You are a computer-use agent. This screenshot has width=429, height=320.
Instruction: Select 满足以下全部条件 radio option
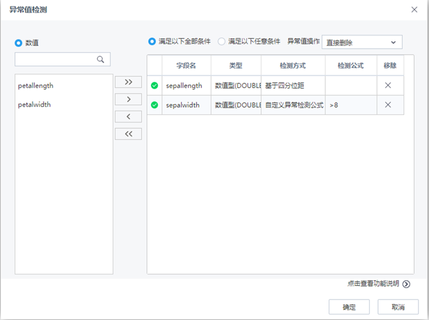[152, 42]
